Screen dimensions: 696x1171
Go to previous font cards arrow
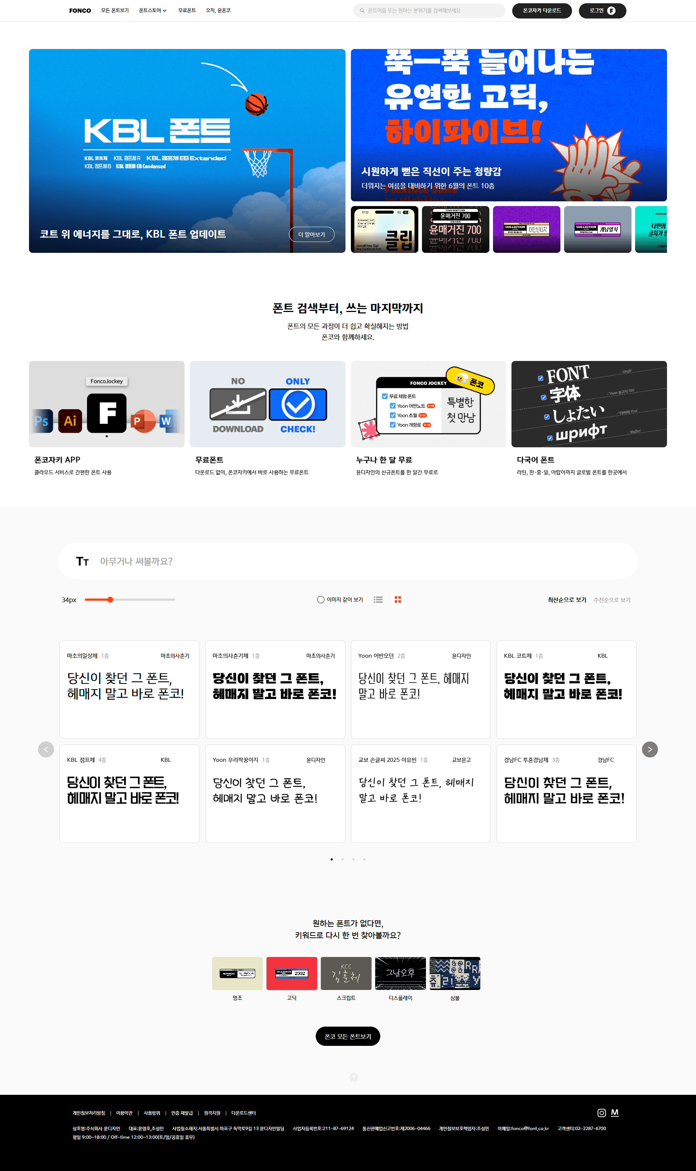coord(46,749)
